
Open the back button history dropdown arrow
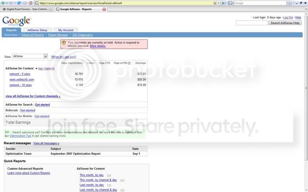(7, 3)
